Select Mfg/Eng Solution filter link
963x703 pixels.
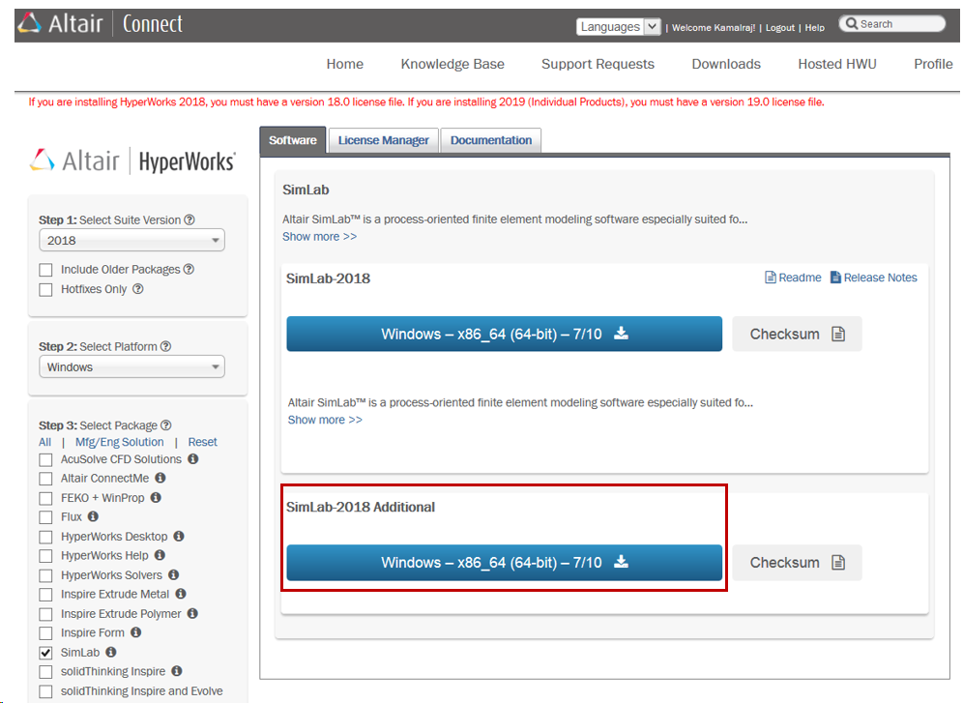click(x=120, y=442)
